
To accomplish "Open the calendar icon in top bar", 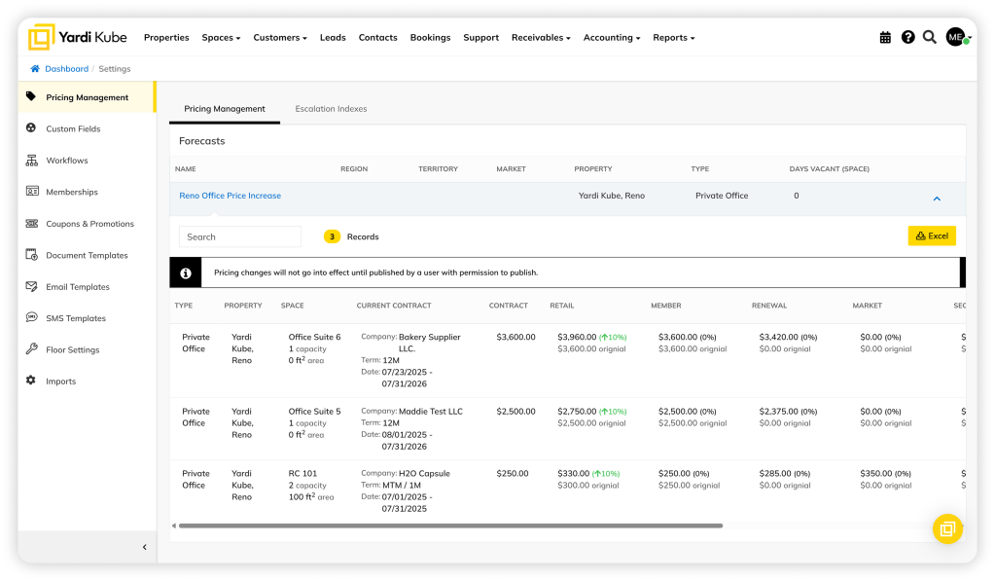I will tap(885, 37).
